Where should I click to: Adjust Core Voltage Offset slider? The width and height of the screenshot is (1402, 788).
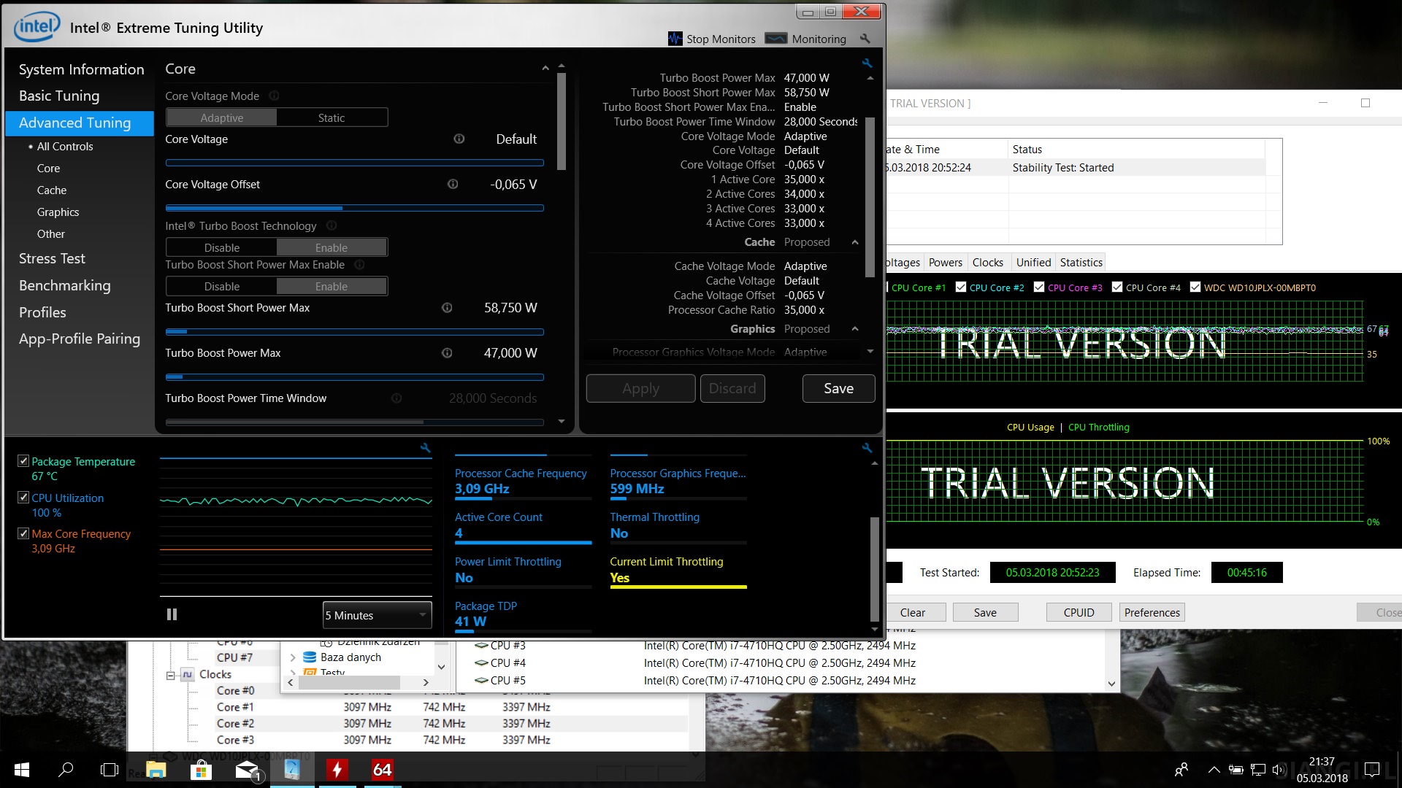pos(354,208)
